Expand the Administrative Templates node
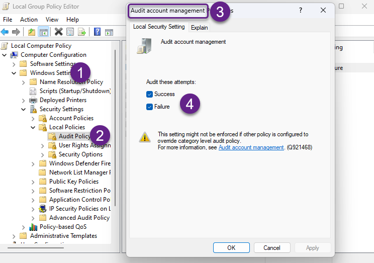This screenshot has width=374, height=263. pyautogui.click(x=14, y=236)
